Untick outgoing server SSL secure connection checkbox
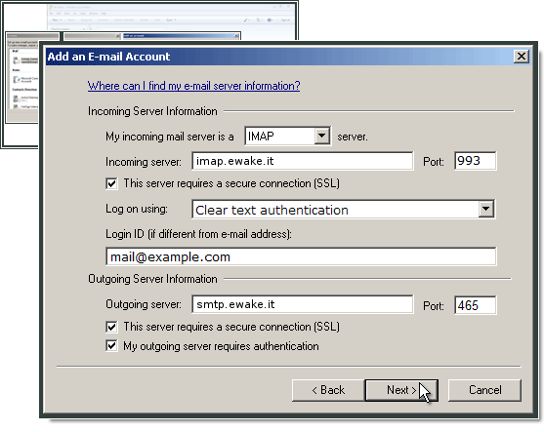This screenshot has width=544, height=432. [x=111, y=327]
